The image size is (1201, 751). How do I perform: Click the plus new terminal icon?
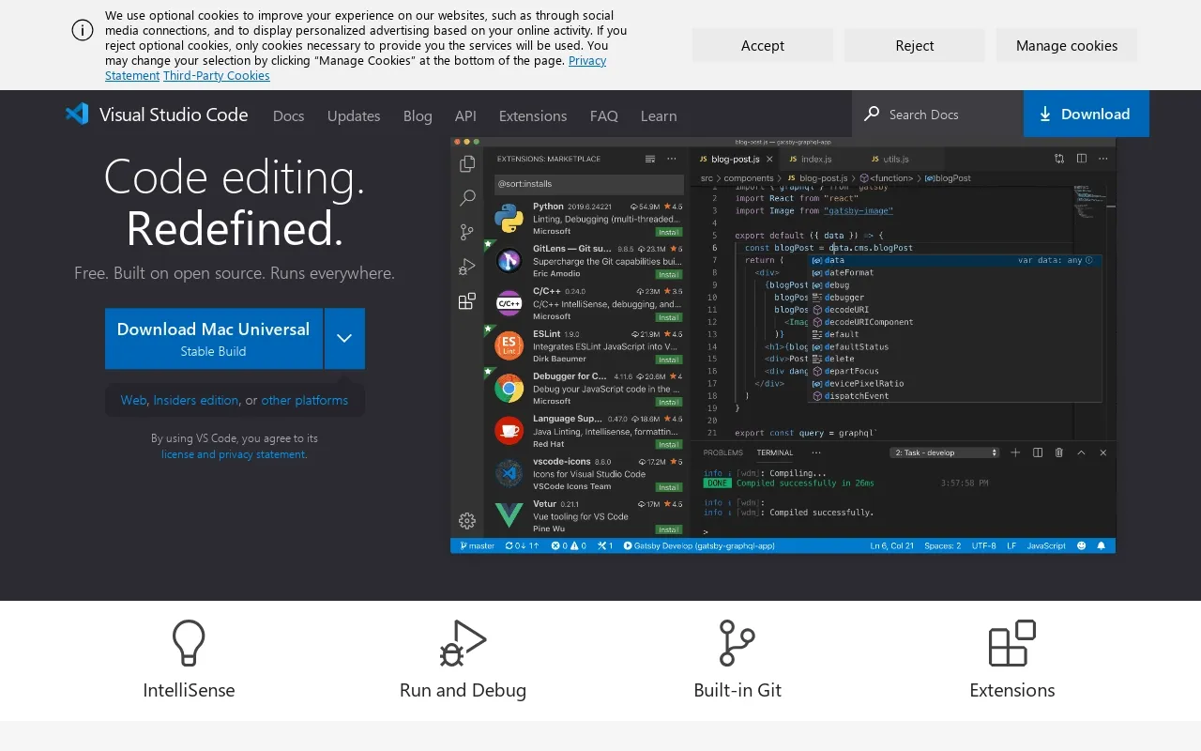[x=1015, y=452]
